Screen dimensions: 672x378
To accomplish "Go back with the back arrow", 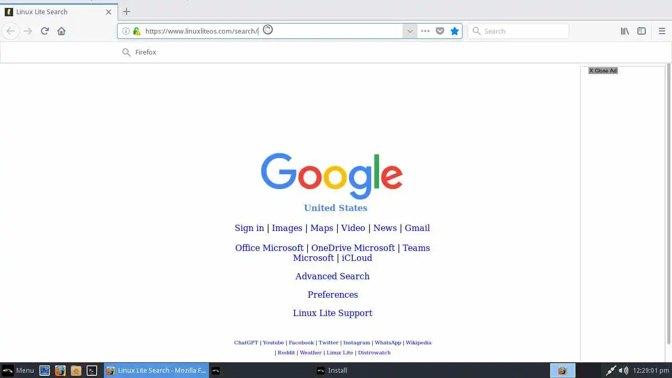I will point(10,31).
